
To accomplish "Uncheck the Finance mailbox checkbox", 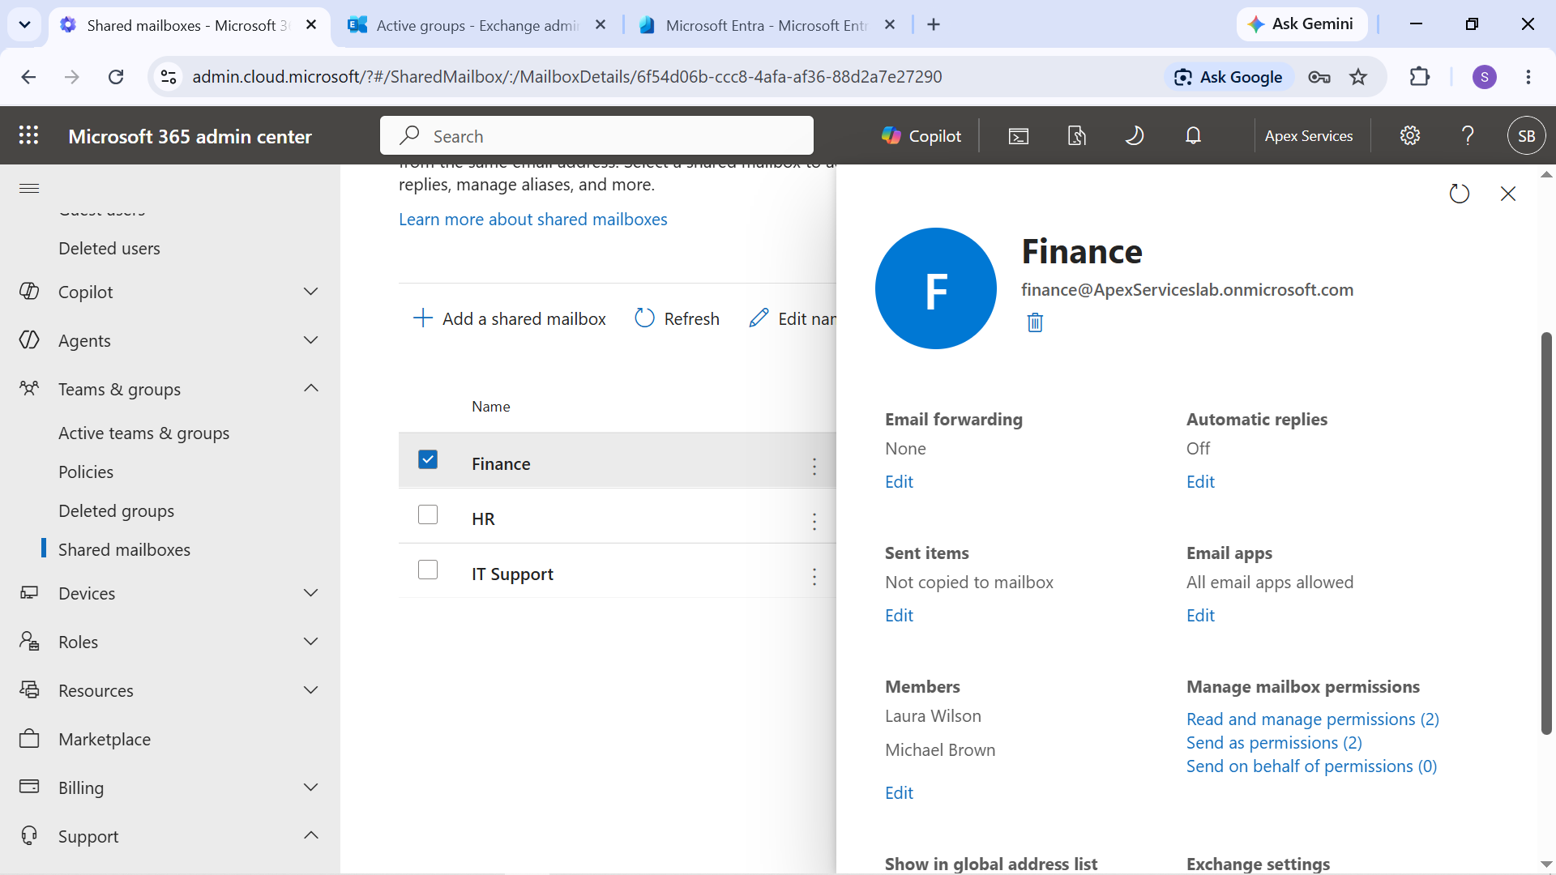I will [428, 459].
